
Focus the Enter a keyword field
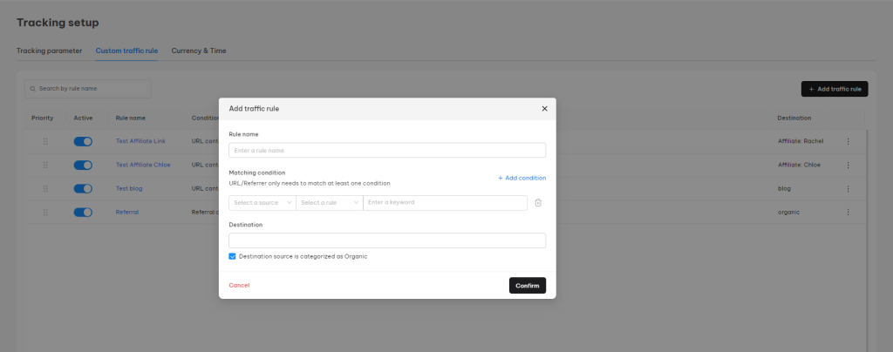pos(446,202)
